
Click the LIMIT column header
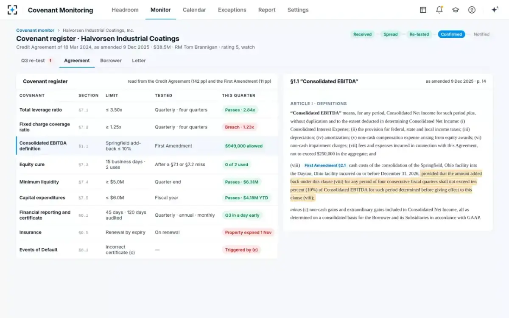112,95
